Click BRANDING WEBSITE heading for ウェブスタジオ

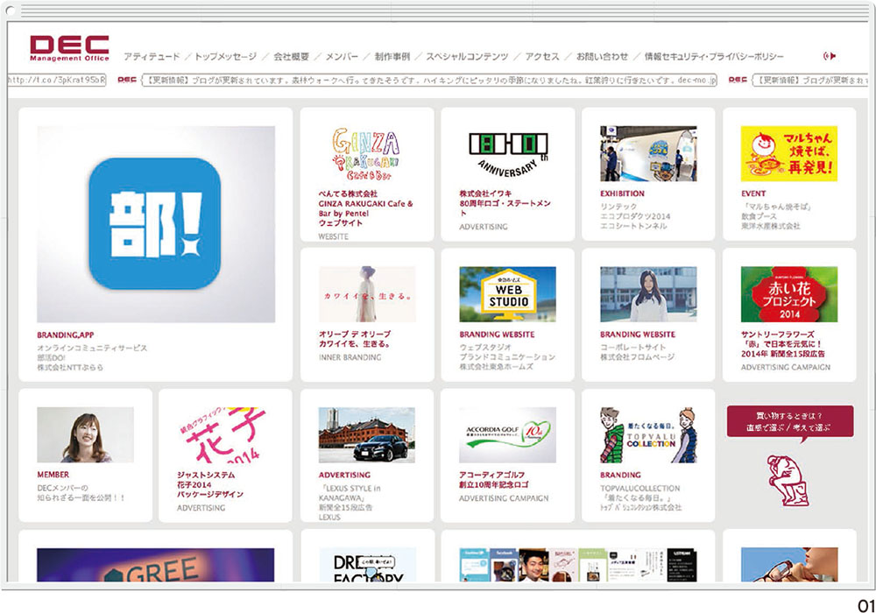point(497,335)
